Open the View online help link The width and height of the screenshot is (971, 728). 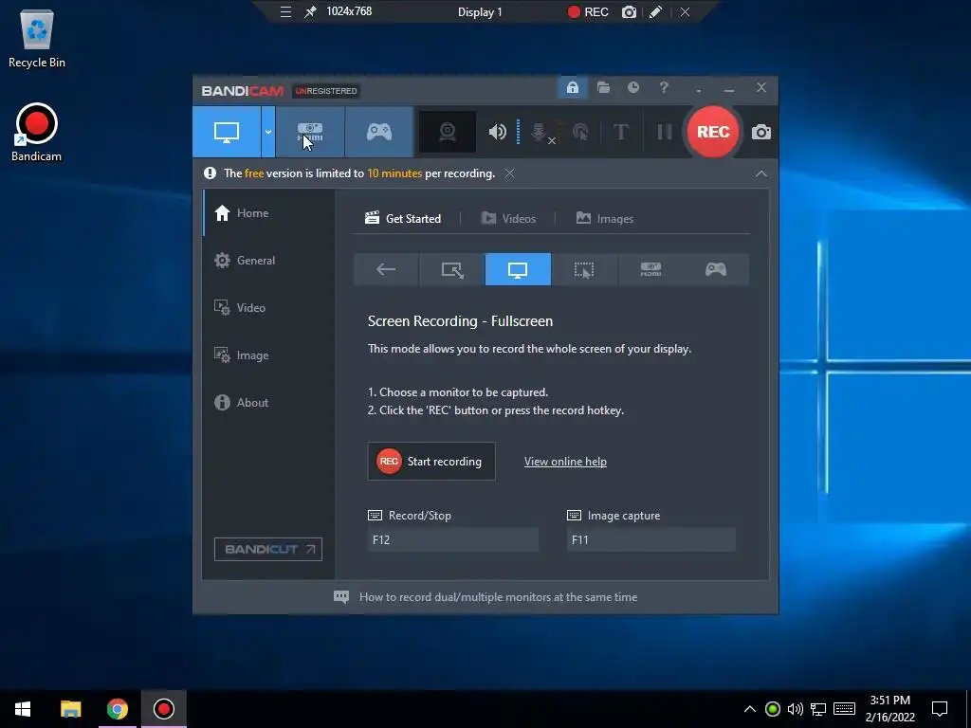point(565,462)
